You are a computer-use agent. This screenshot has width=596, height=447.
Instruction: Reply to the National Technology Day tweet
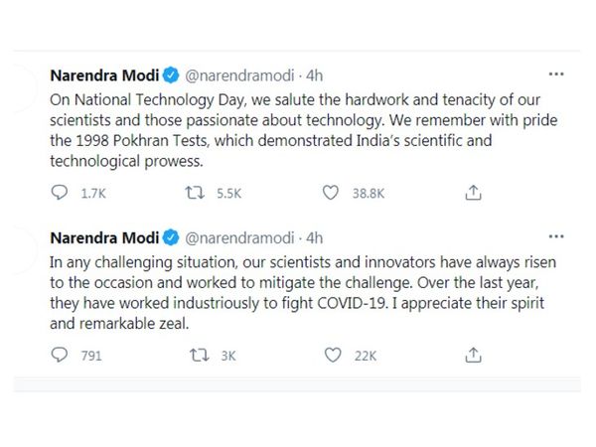click(60, 193)
